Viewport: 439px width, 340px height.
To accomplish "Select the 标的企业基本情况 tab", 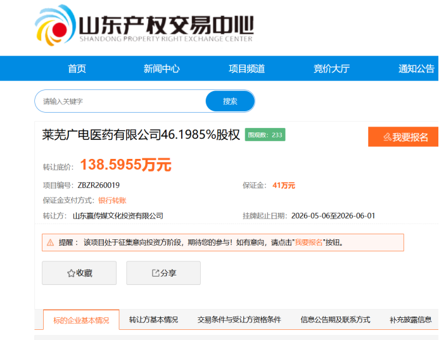I will pos(81,320).
